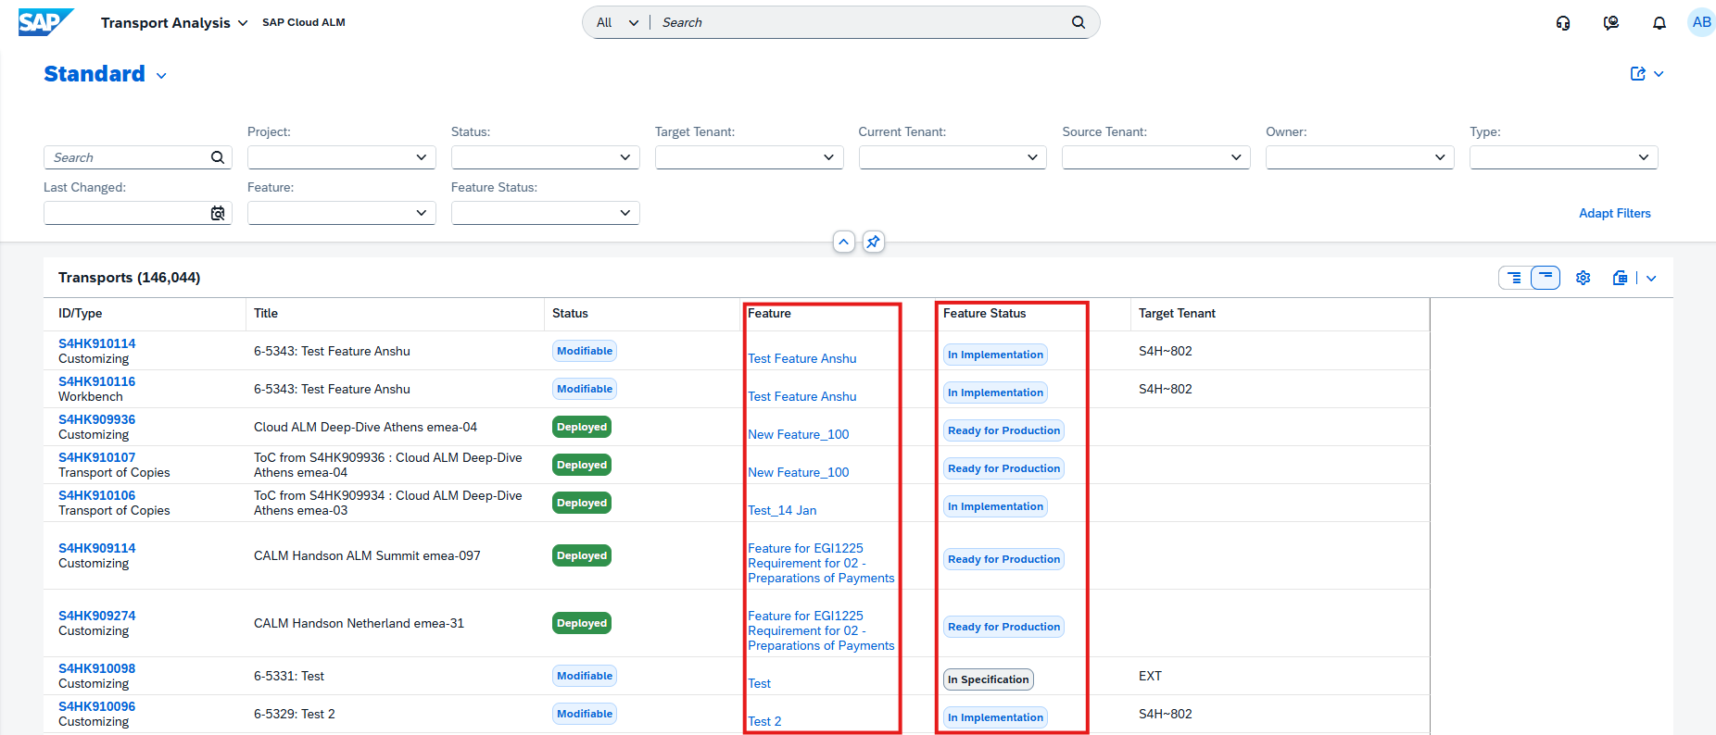
Task: Open transport S4HK910114 link
Action: coord(96,343)
